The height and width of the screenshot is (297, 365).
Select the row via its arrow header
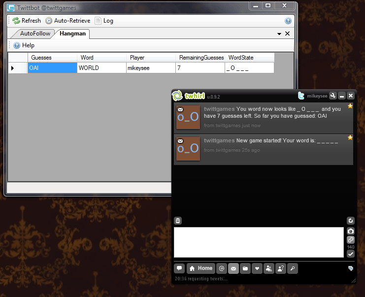(x=13, y=68)
